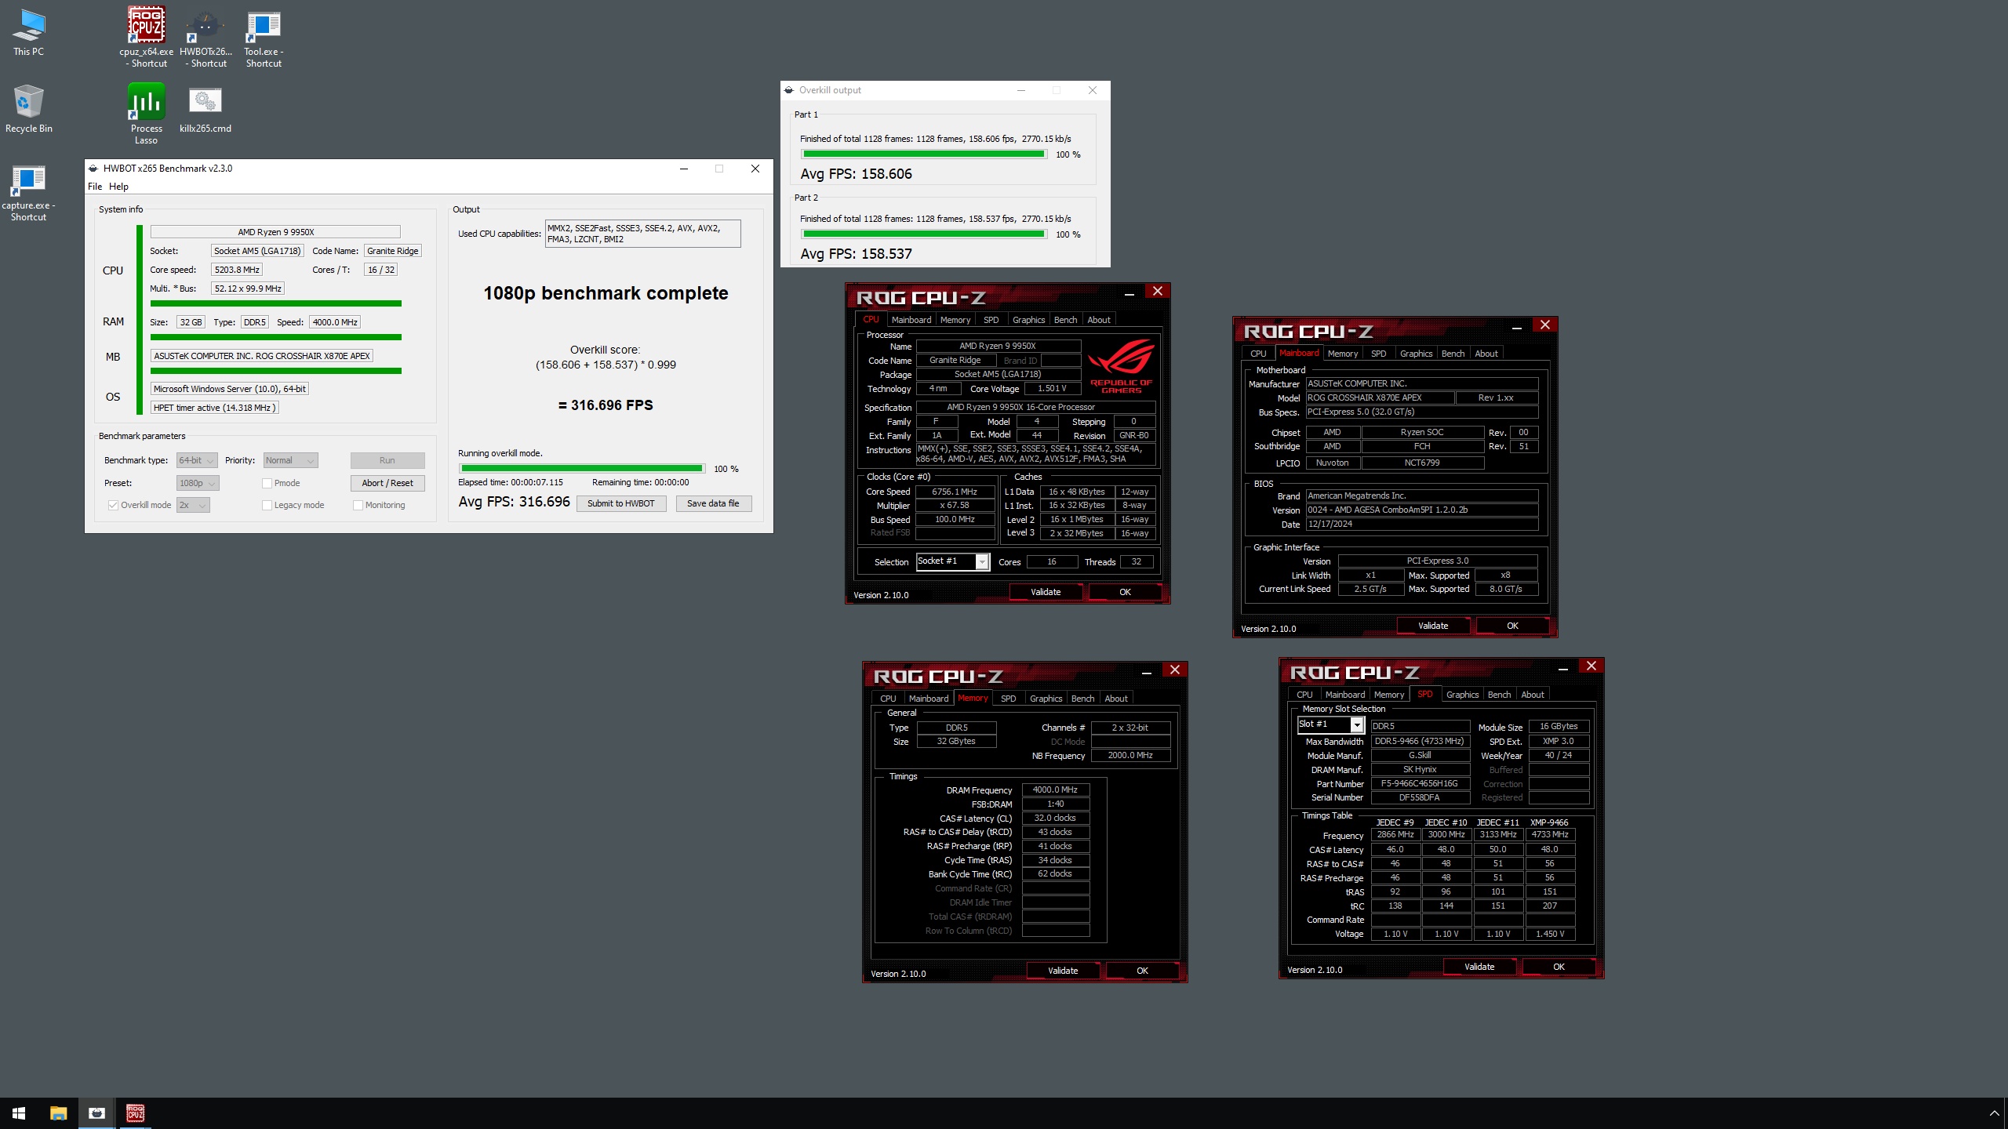This screenshot has height=1129, width=2008.
Task: Click Overkill output window title icon
Action: (789, 90)
